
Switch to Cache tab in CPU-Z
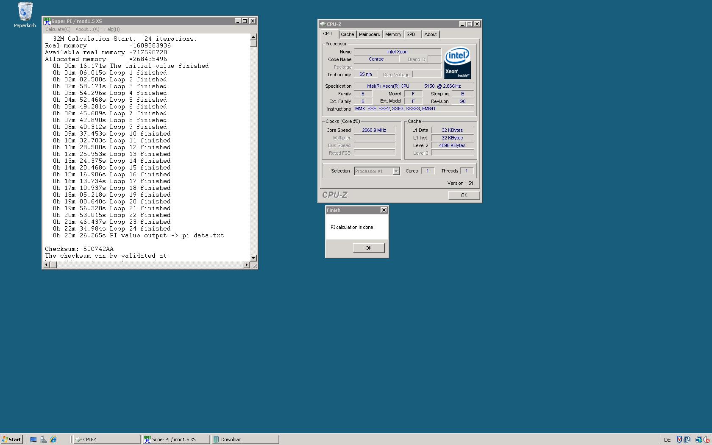[x=347, y=35]
